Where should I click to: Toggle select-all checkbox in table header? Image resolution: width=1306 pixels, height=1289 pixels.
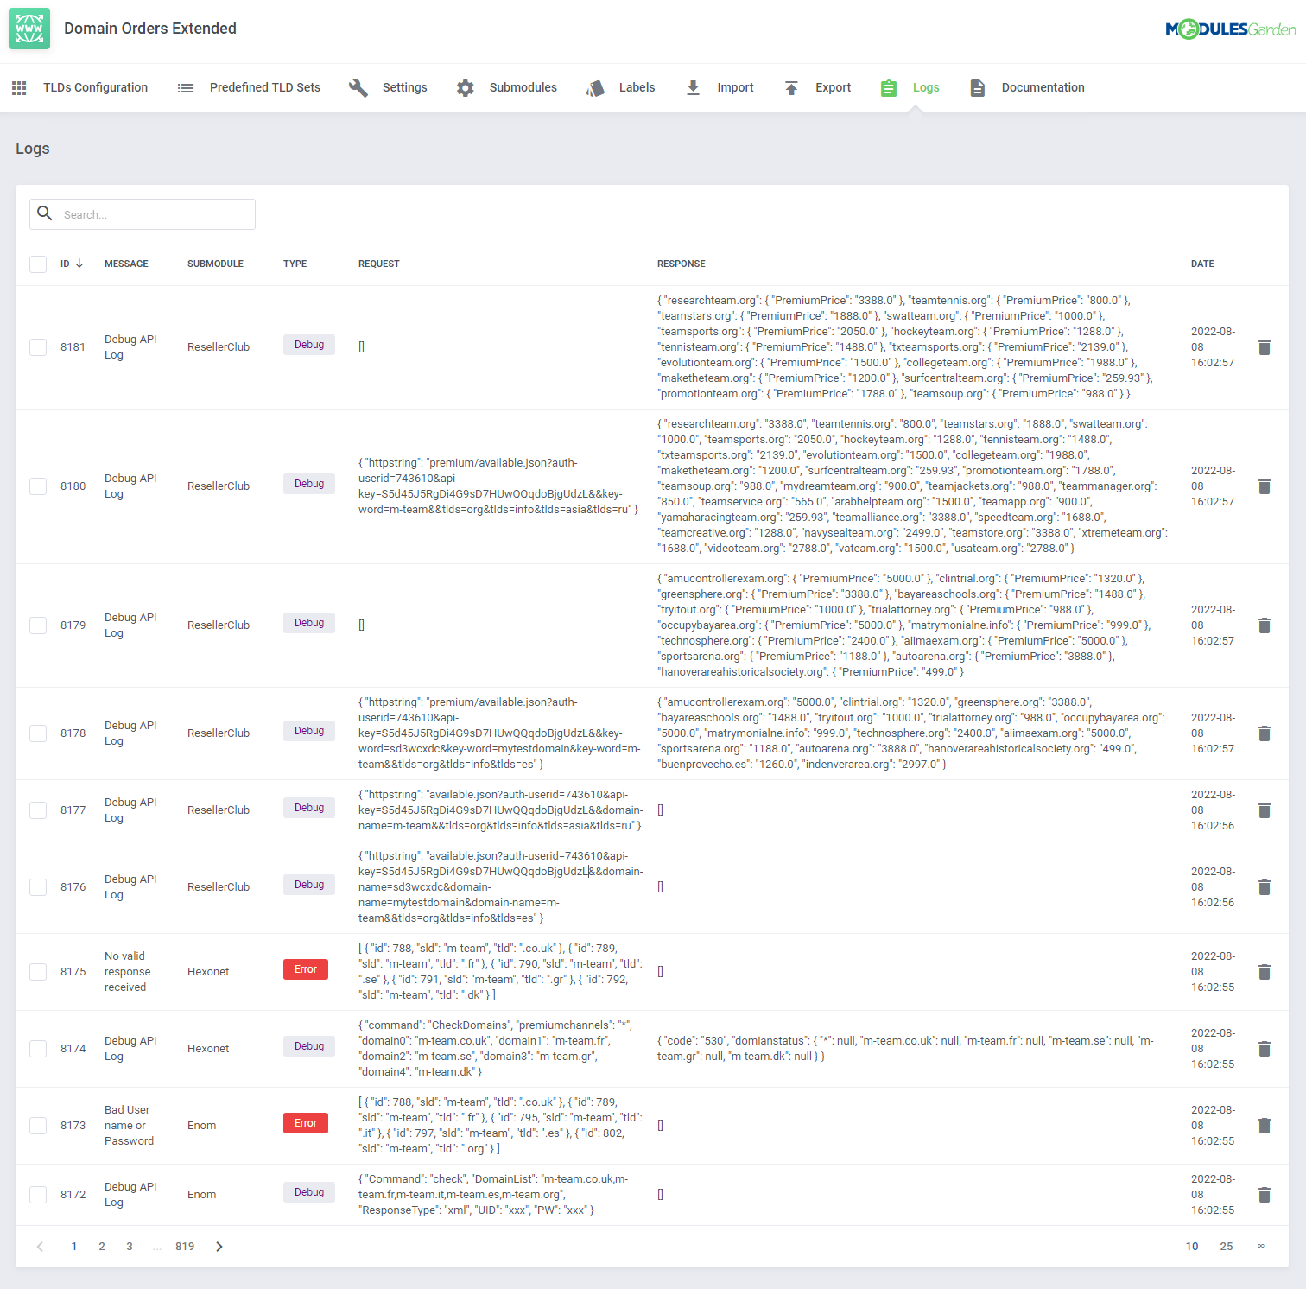(38, 264)
